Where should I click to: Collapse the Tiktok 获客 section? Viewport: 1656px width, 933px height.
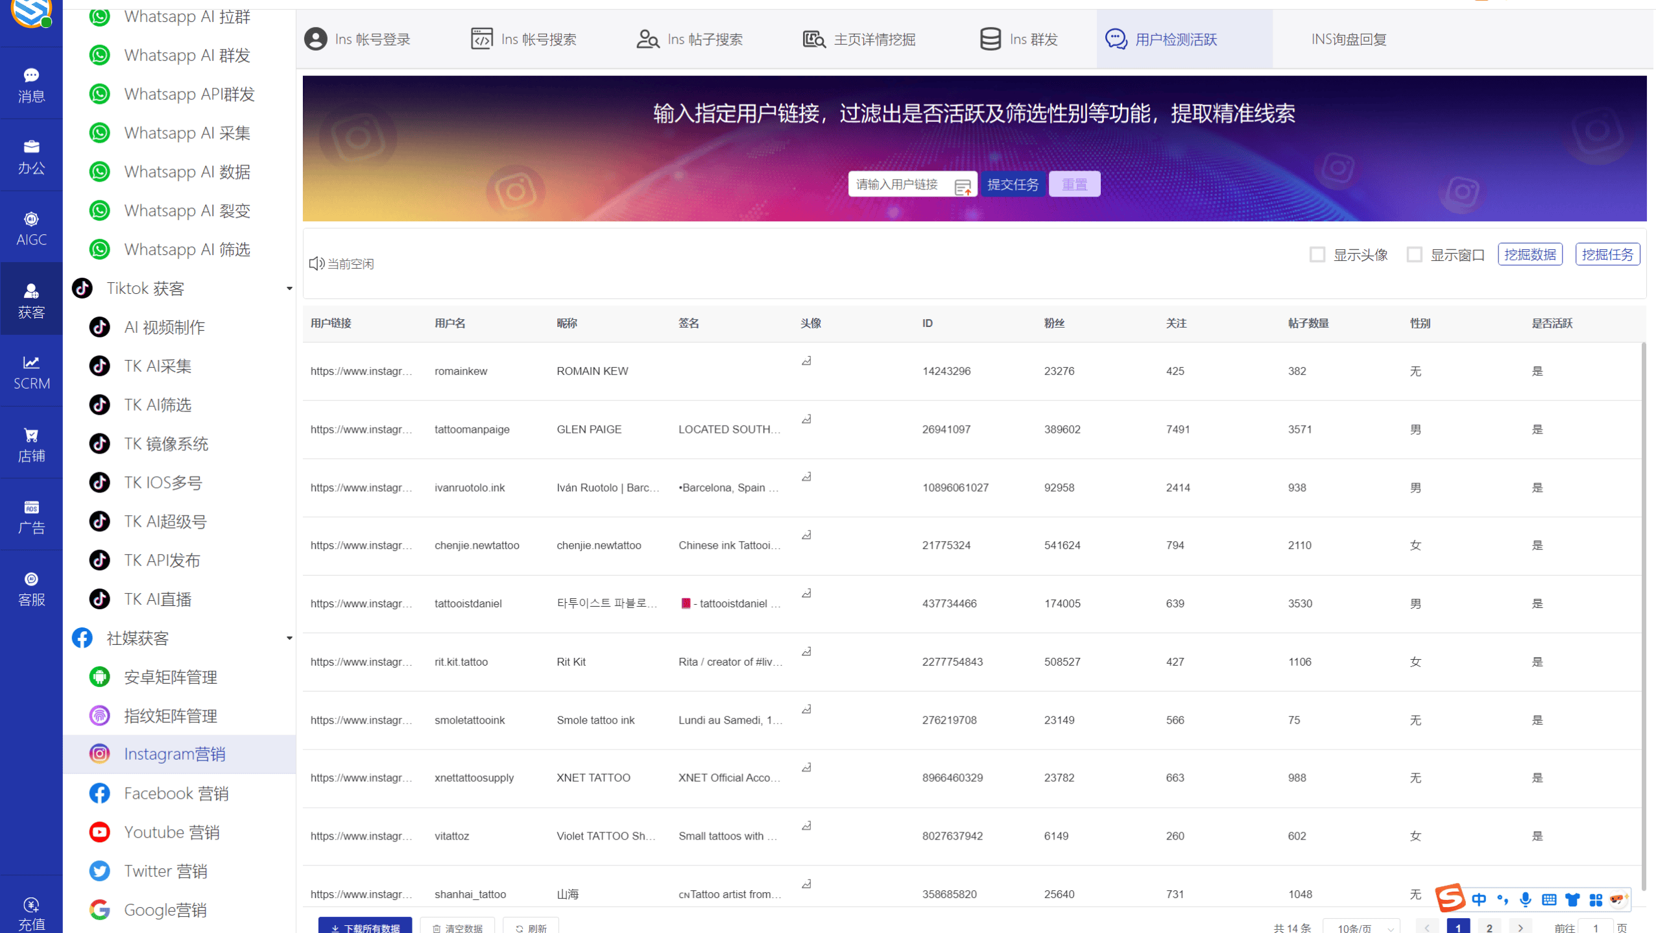tap(289, 288)
